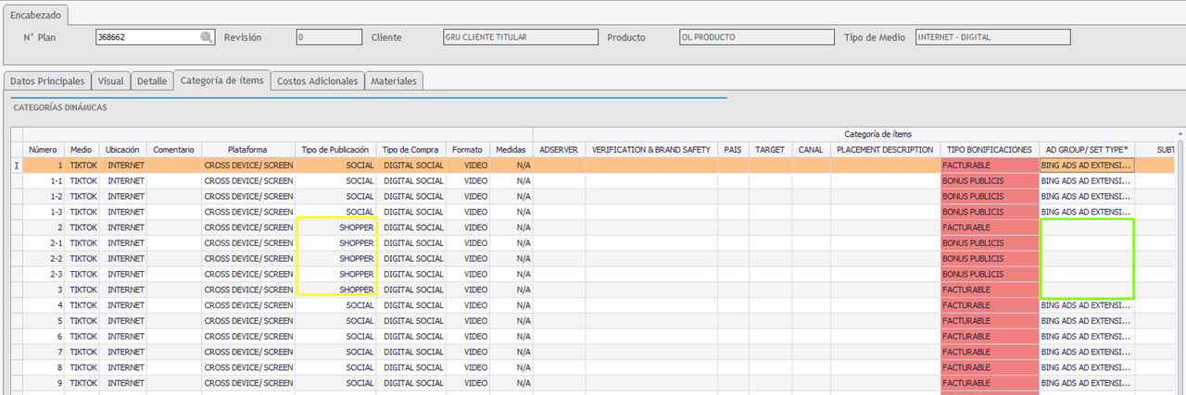
Task: Sort by the Plataforma column header
Action: tap(248, 149)
